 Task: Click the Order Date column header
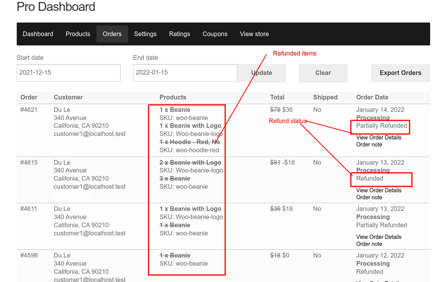tap(372, 97)
